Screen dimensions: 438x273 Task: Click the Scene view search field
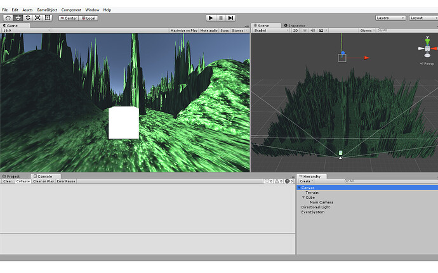point(408,30)
